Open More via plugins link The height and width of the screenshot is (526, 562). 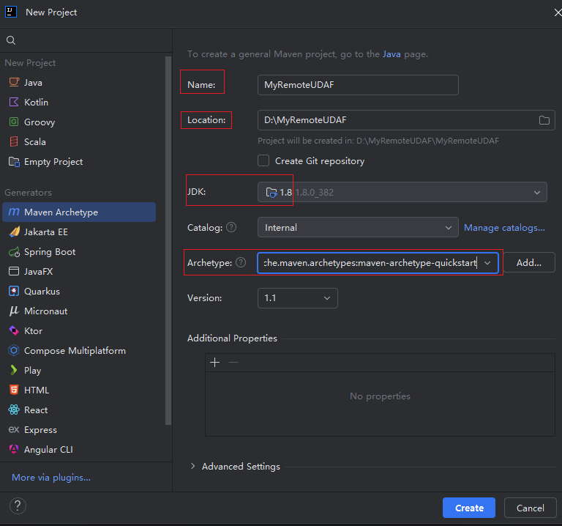click(51, 477)
